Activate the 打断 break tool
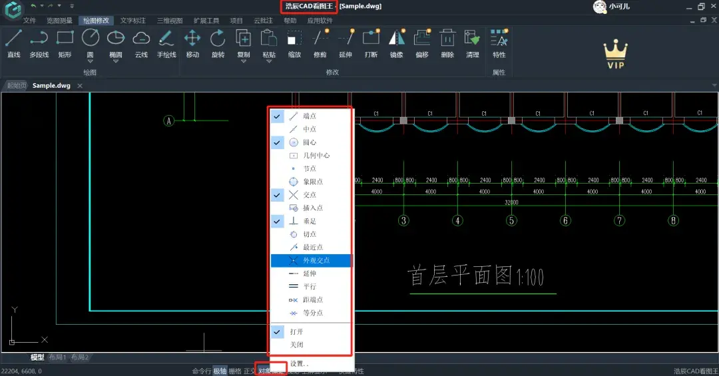This screenshot has width=719, height=376. click(x=371, y=44)
